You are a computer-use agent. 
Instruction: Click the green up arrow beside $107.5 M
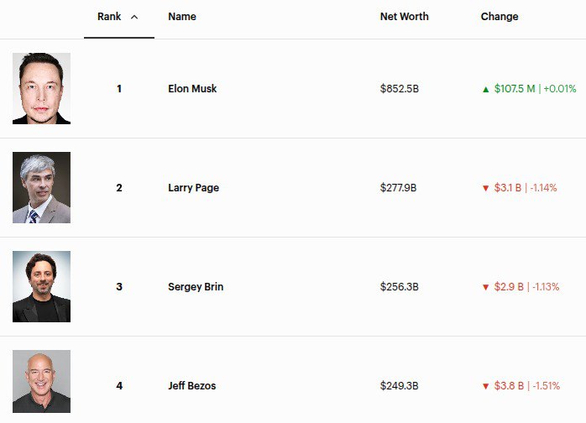[x=485, y=89]
